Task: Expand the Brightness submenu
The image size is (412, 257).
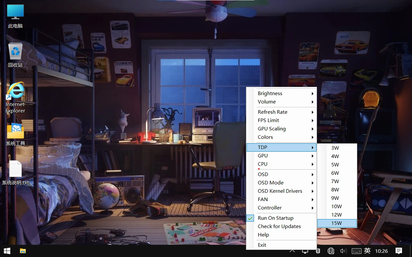Action: tap(281, 93)
